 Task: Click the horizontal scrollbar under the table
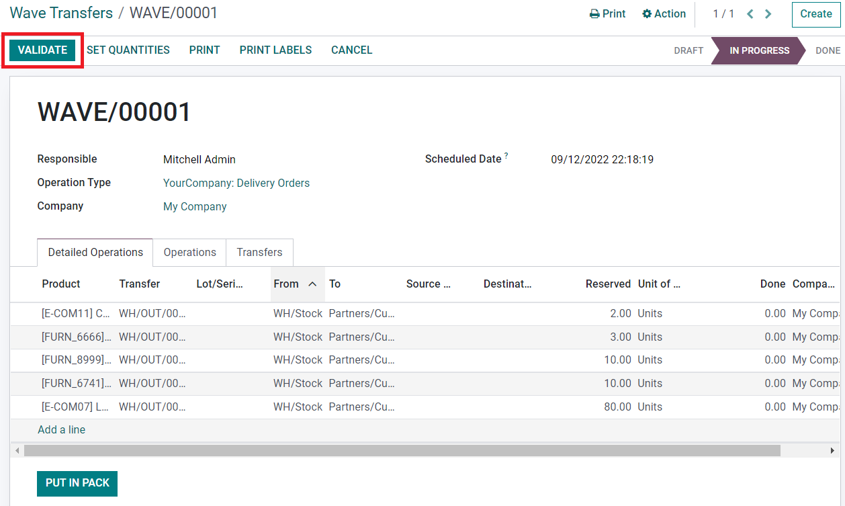pos(402,451)
